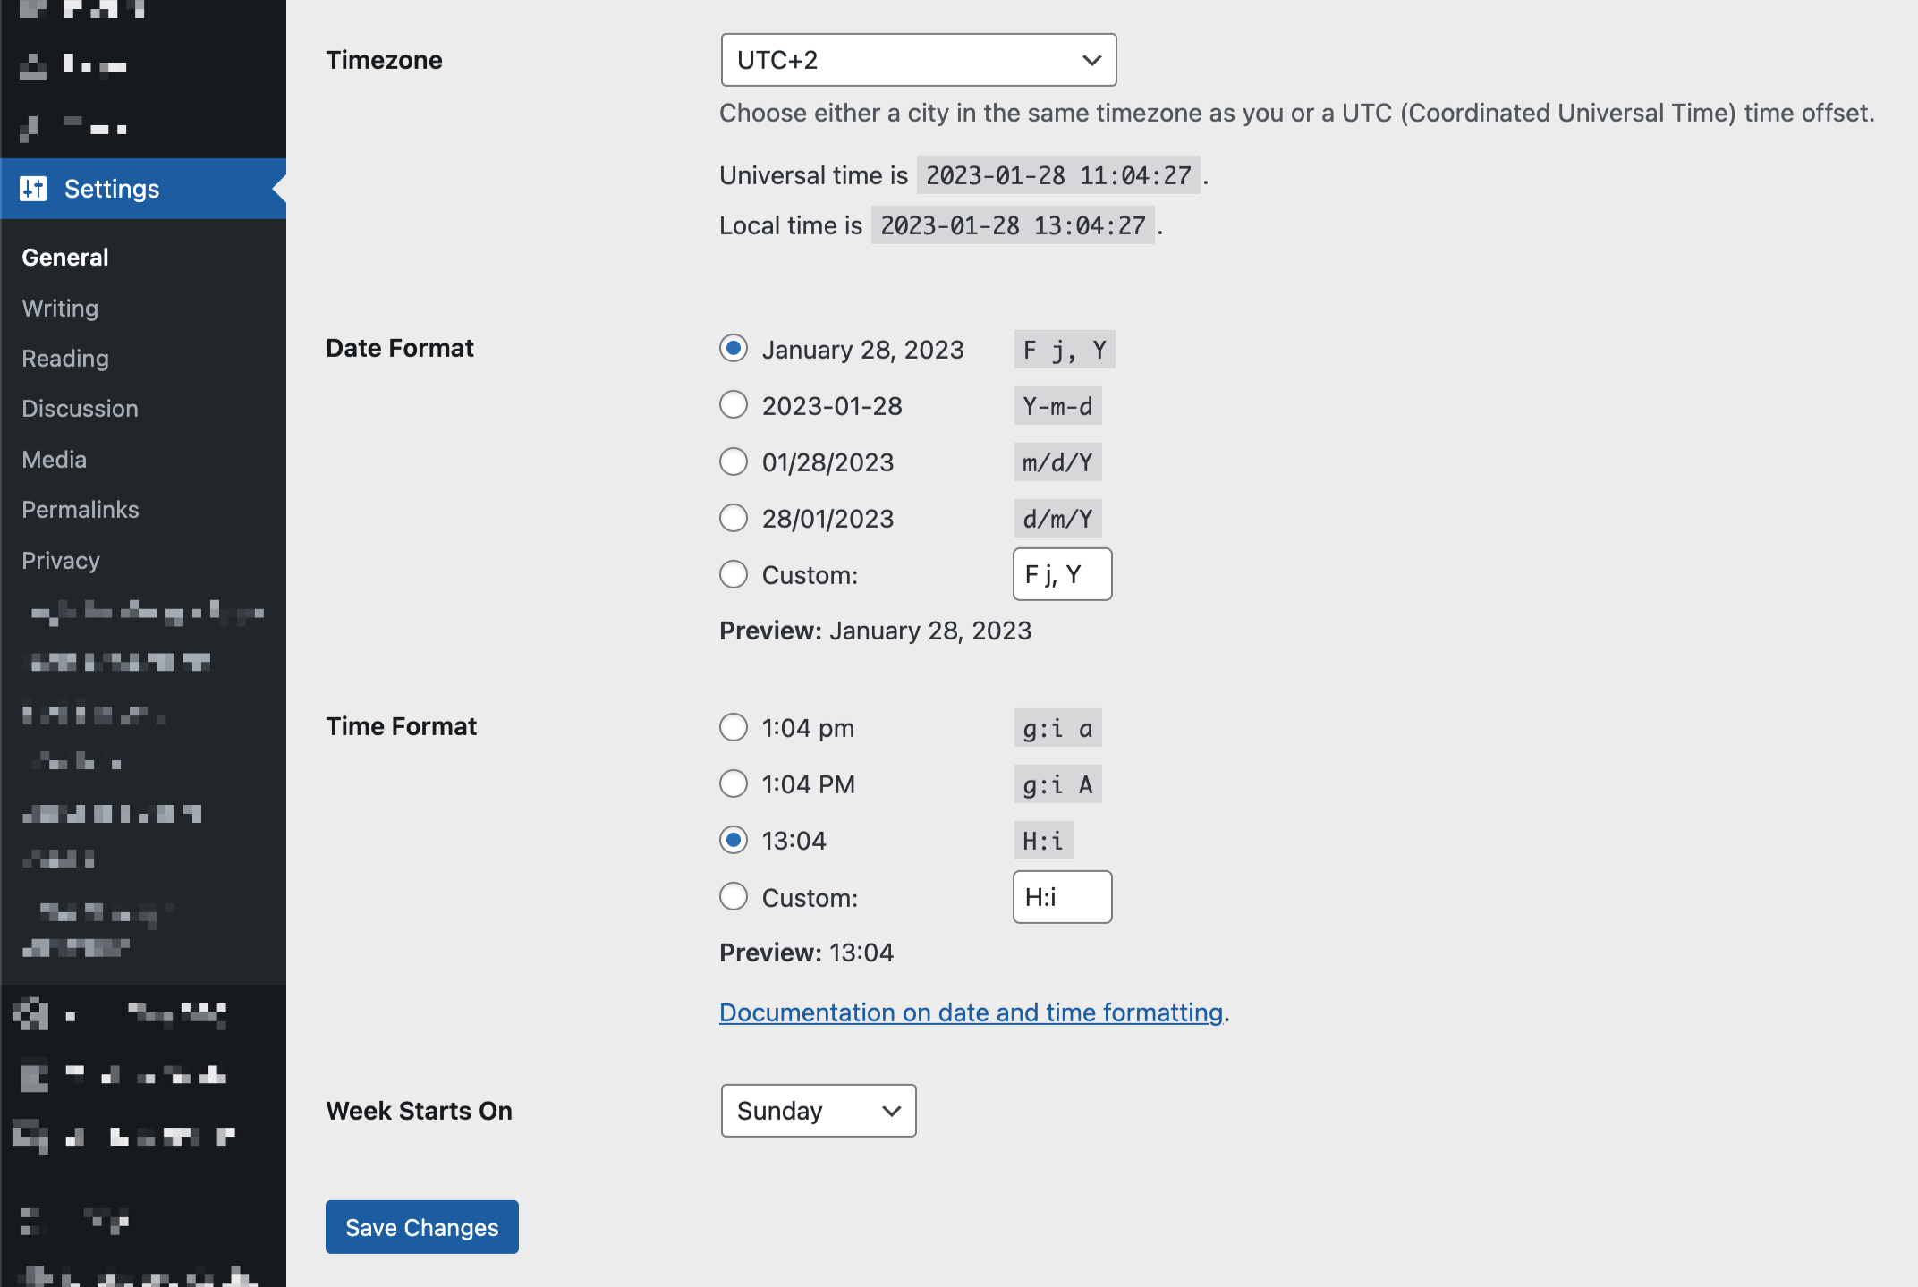Click the General settings tab

click(64, 256)
